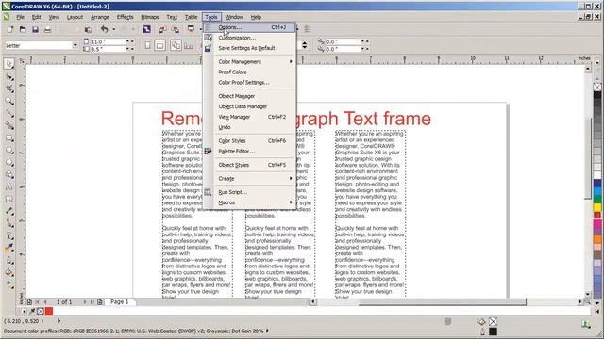Select the Interactive Fill tool in the toolbox

9,284
